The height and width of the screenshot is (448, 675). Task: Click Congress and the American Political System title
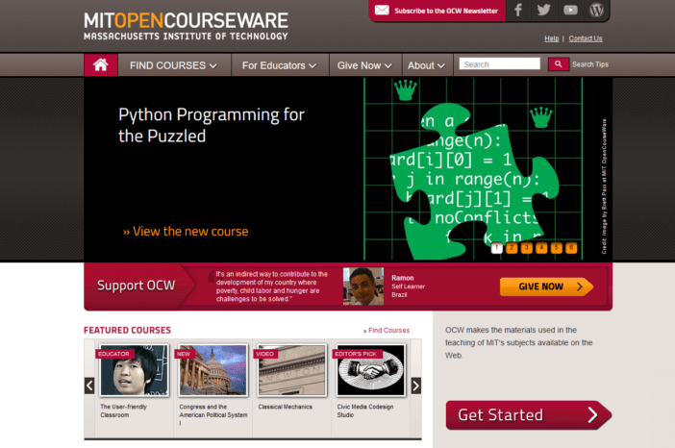click(x=213, y=415)
